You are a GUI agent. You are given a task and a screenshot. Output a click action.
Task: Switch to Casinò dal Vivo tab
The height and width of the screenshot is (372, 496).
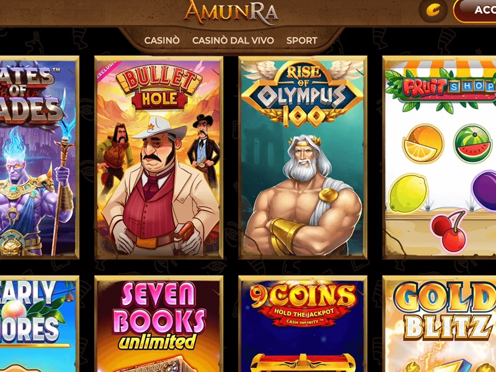233,40
